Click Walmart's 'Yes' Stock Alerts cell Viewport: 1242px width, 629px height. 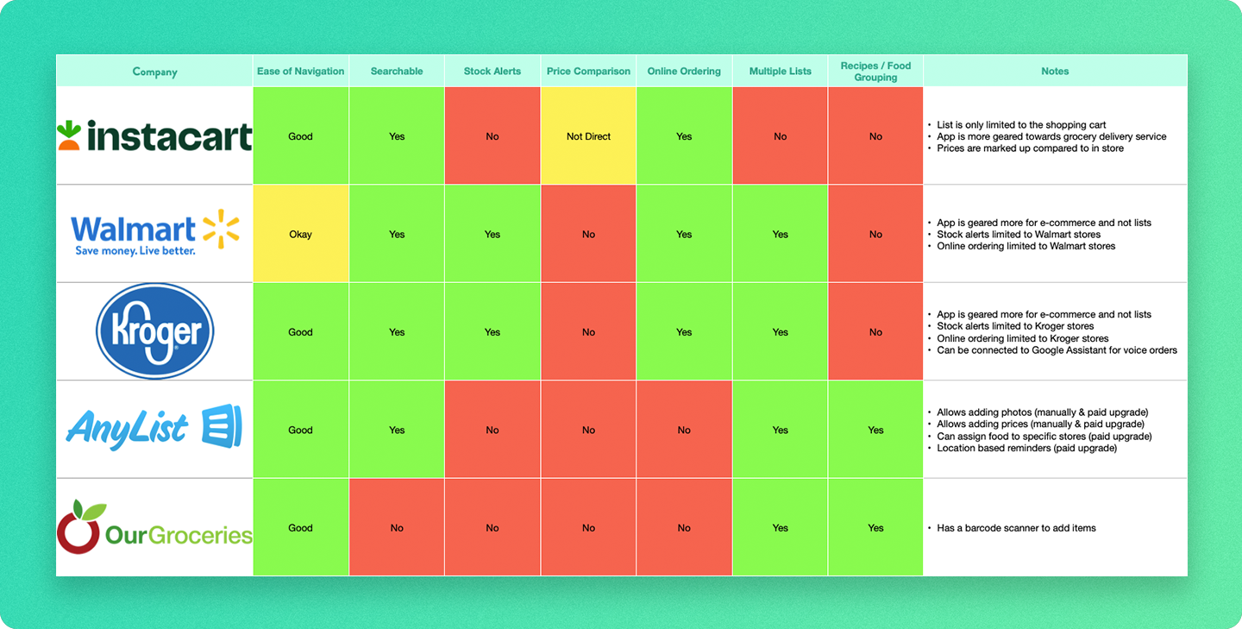pyautogui.click(x=492, y=234)
